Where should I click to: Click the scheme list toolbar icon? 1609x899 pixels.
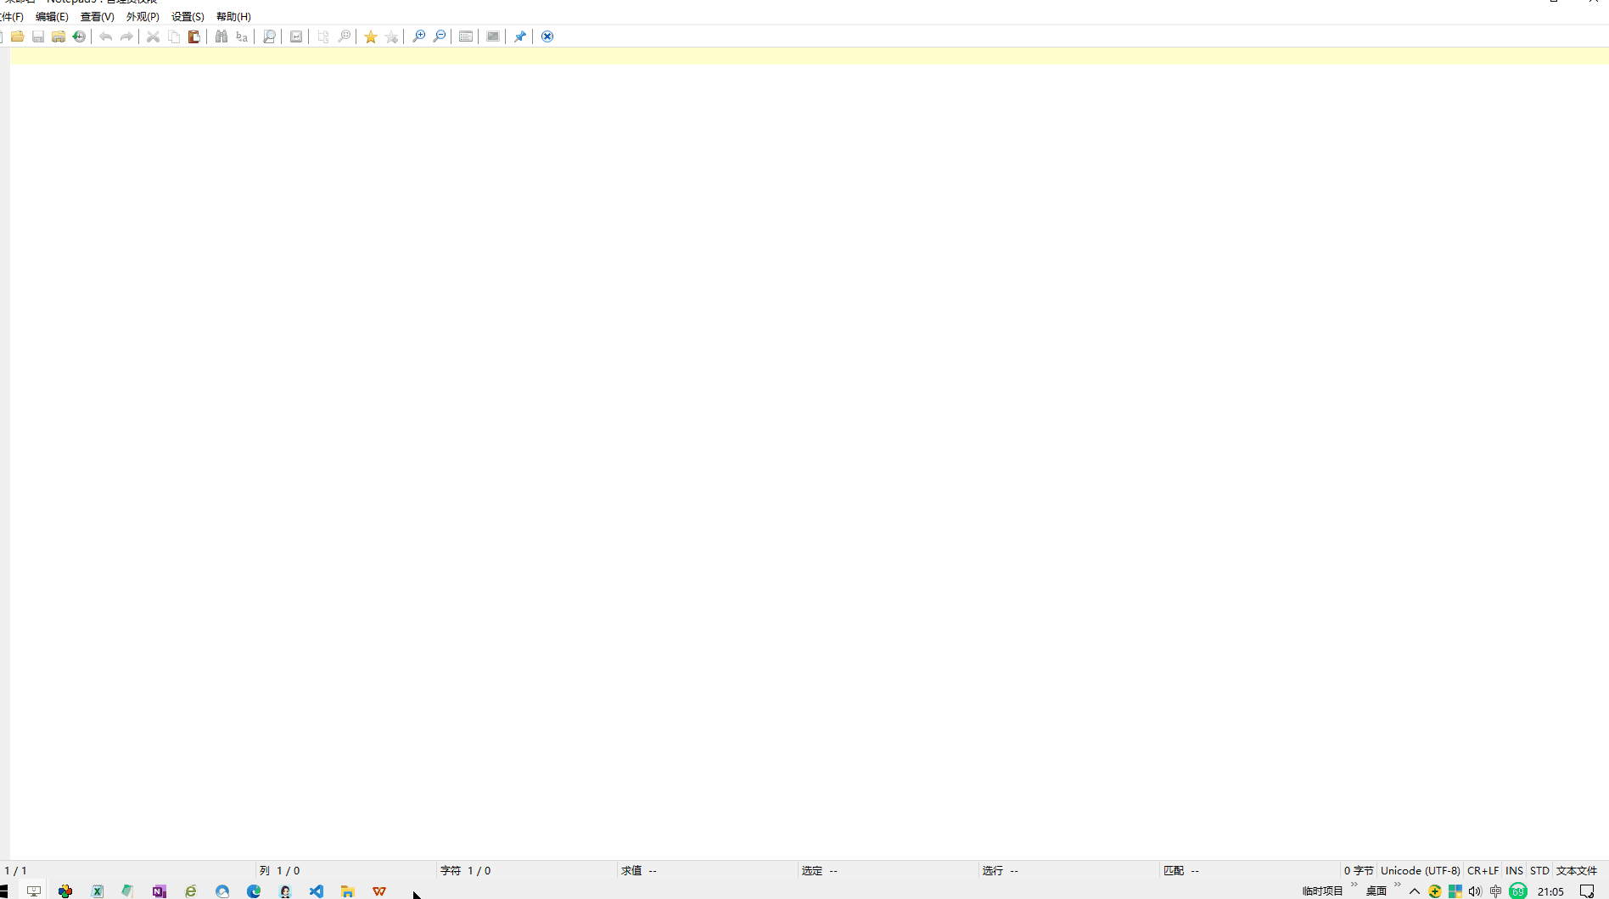pyautogui.click(x=466, y=36)
